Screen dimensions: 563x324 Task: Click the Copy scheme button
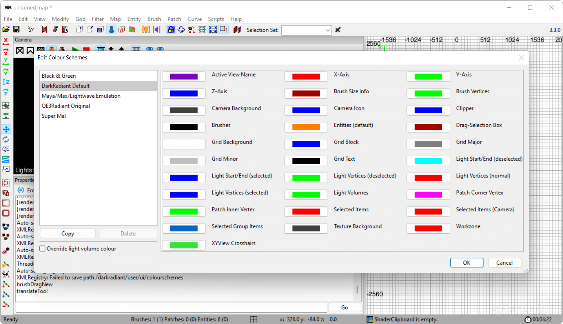pos(67,234)
